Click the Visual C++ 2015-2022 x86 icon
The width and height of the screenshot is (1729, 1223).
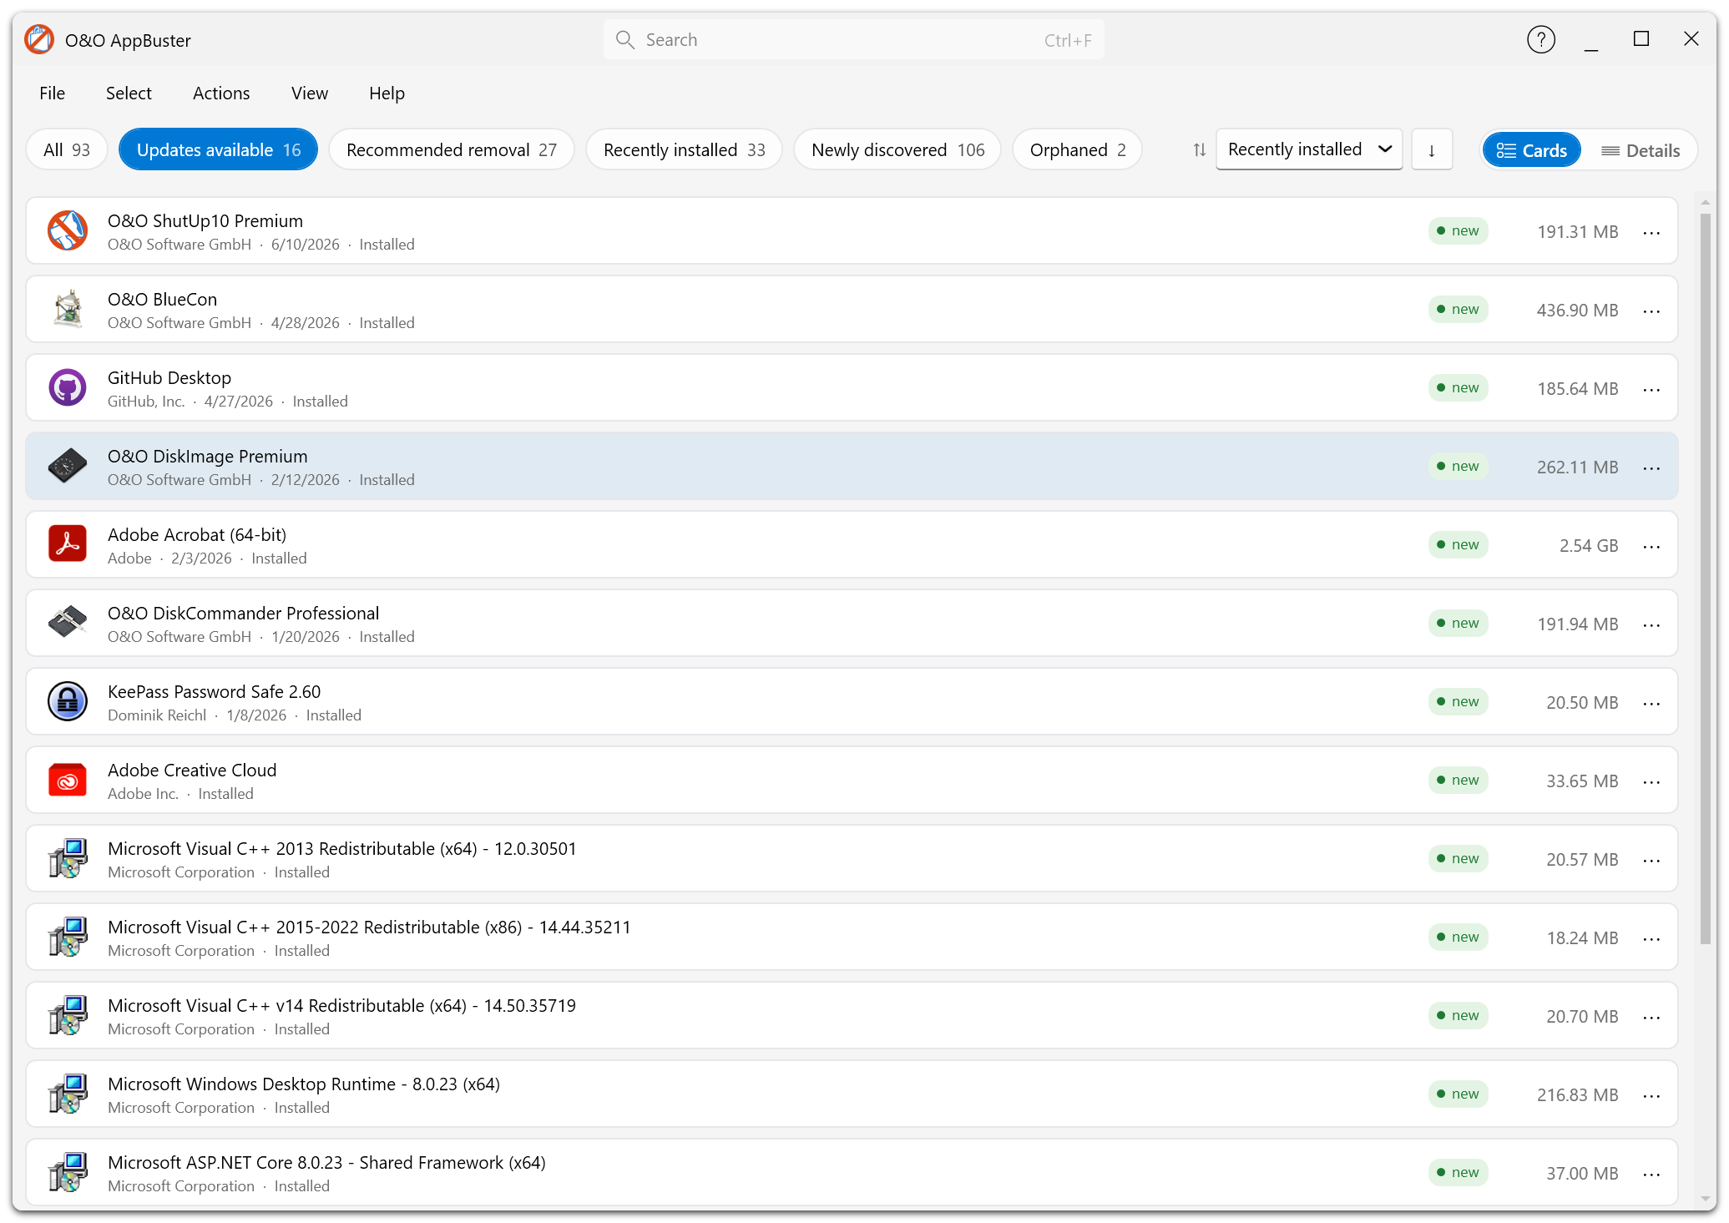pyautogui.click(x=68, y=937)
